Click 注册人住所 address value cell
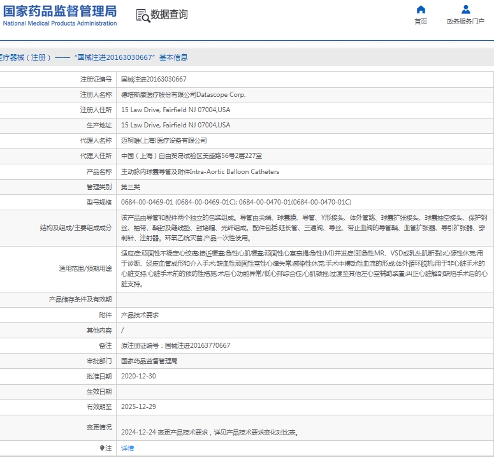The height and width of the screenshot is (460, 494). coord(175,110)
